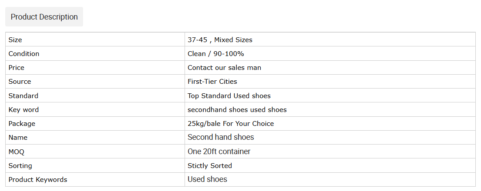Open the Product Description tab

[44, 17]
